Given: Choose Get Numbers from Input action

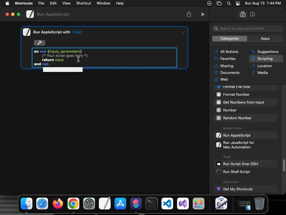Looking at the screenshot, I should click(x=245, y=102).
